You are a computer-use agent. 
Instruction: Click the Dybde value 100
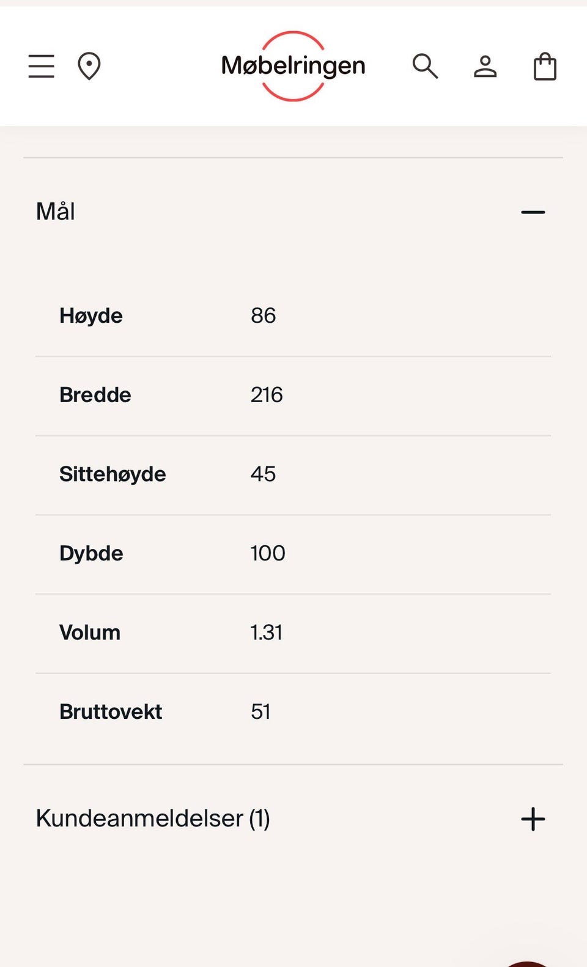(268, 553)
